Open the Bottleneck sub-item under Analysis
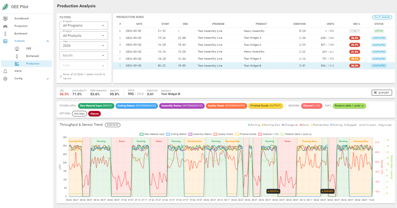Image resolution: width=397 pixels, height=208 pixels. (32, 56)
